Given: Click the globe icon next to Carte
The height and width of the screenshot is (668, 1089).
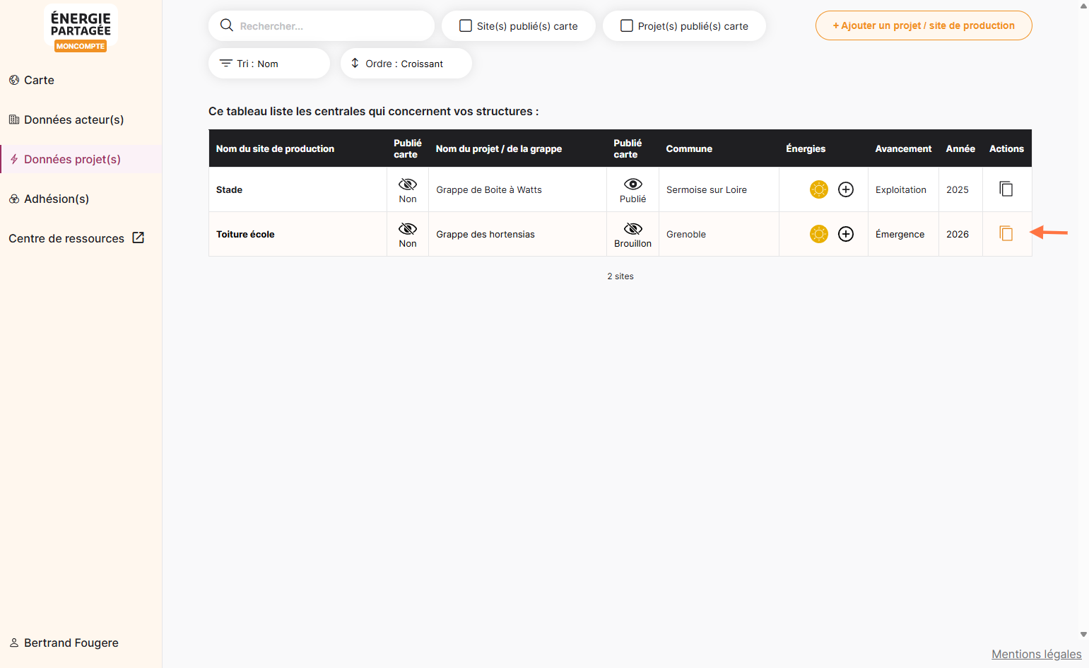Looking at the screenshot, I should (x=14, y=80).
